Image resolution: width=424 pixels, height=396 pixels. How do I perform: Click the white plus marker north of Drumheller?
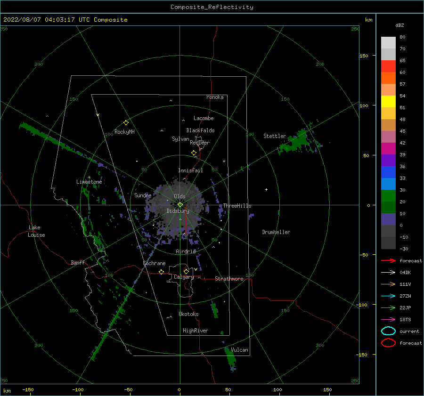click(x=266, y=189)
